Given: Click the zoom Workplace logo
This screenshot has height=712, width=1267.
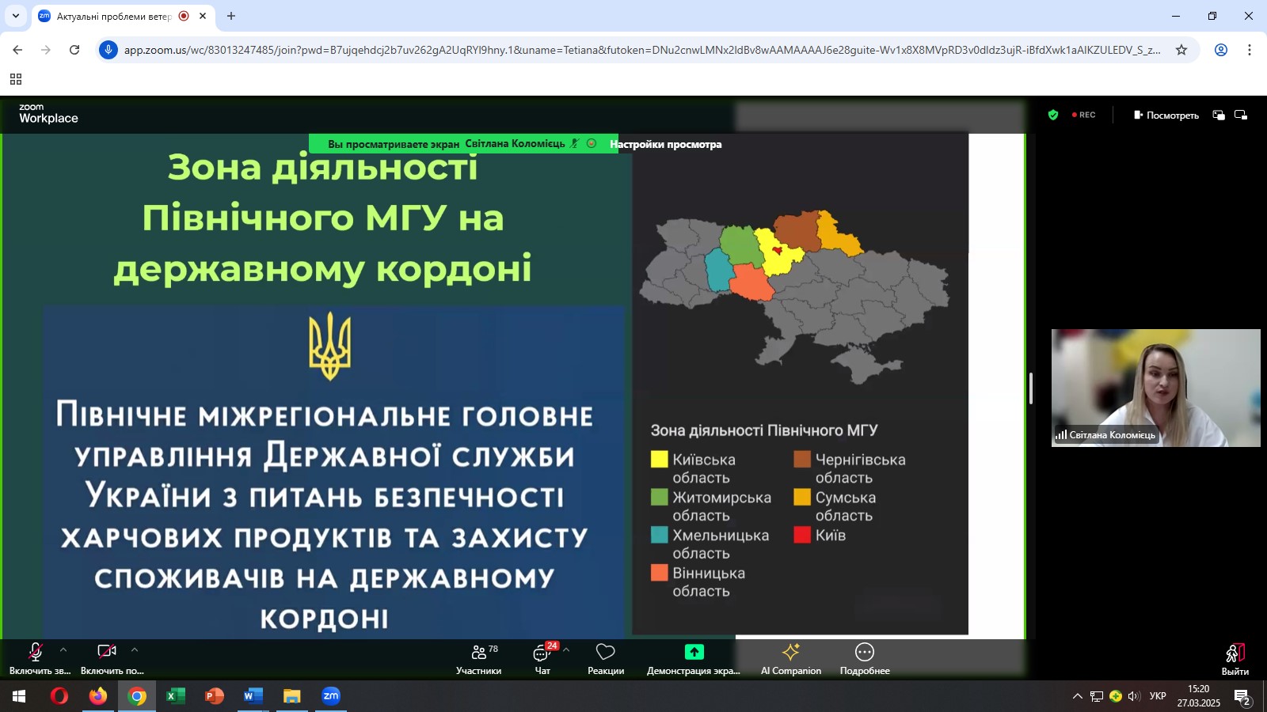Looking at the screenshot, I should point(48,114).
